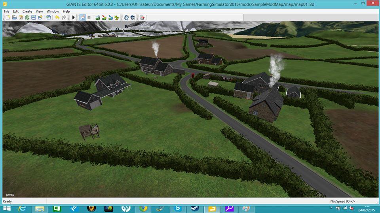
Task: Activate the foliage paint tool icon
Action: (116, 17)
